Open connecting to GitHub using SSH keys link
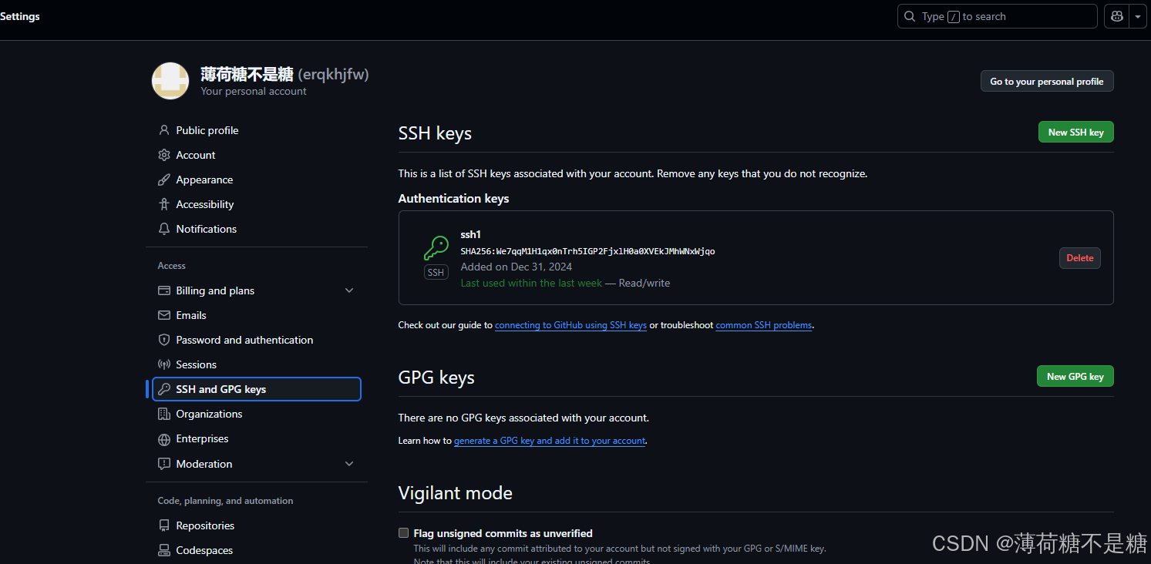 (x=570, y=325)
